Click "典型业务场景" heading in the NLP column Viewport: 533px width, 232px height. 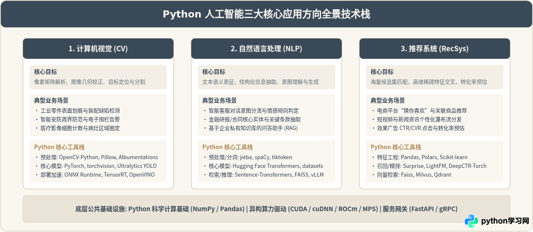pyautogui.click(x=219, y=100)
